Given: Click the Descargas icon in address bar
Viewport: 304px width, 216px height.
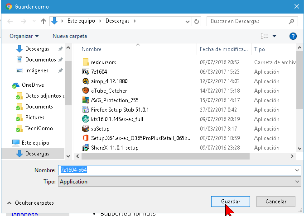Looking at the screenshot, I should (x=54, y=21).
